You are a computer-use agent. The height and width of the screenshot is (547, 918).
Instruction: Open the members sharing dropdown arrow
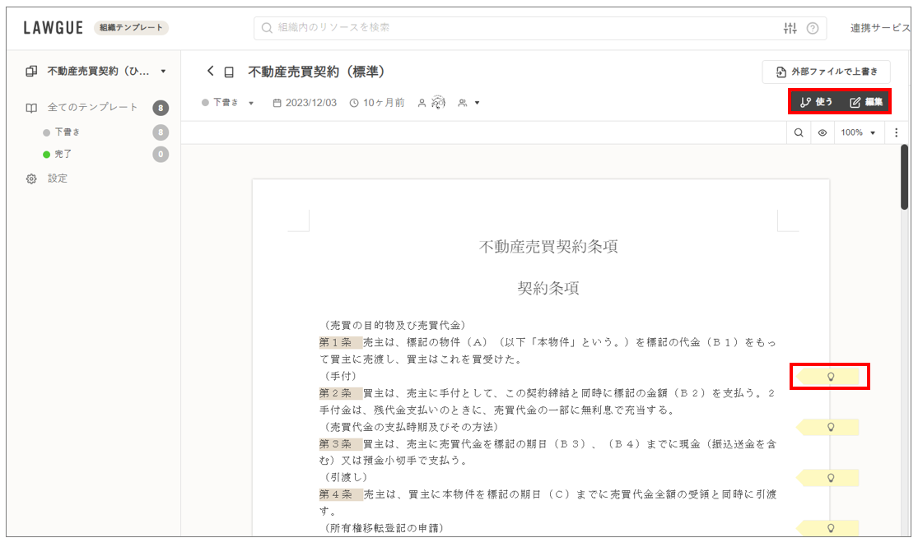point(477,103)
